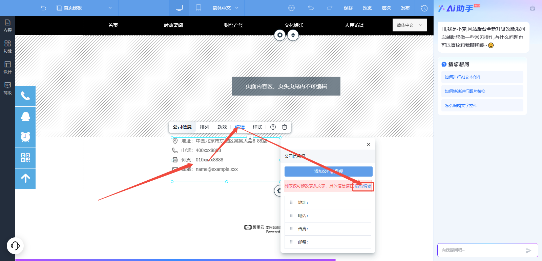This screenshot has height=261, width=542.
Task: Click the back arrow icon in top bar
Action: [43, 8]
